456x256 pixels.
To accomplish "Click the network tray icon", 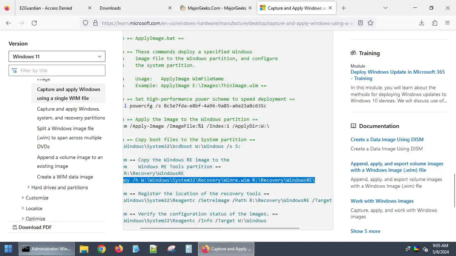I will coord(408,249).
